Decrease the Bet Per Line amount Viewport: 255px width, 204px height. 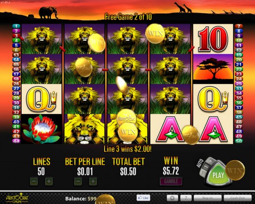pos(78,181)
